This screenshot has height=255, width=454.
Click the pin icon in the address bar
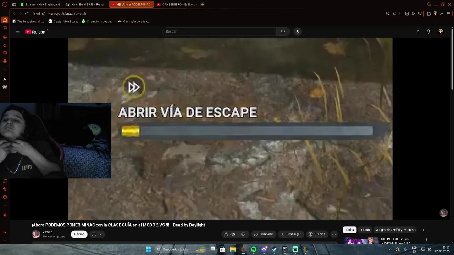click(394, 13)
